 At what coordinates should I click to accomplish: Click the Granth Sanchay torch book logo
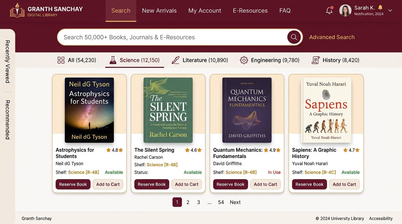pos(17,10)
